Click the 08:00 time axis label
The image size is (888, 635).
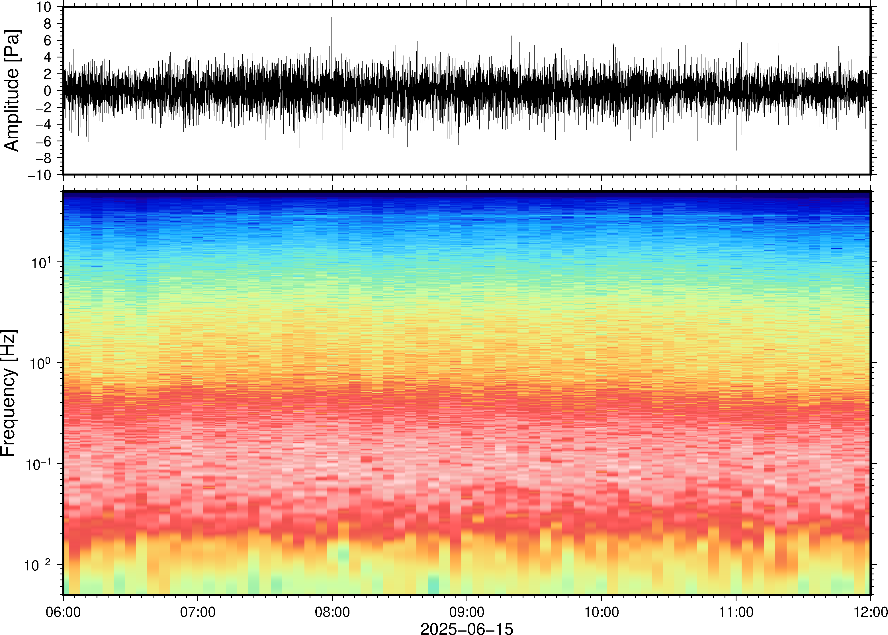point(332,612)
